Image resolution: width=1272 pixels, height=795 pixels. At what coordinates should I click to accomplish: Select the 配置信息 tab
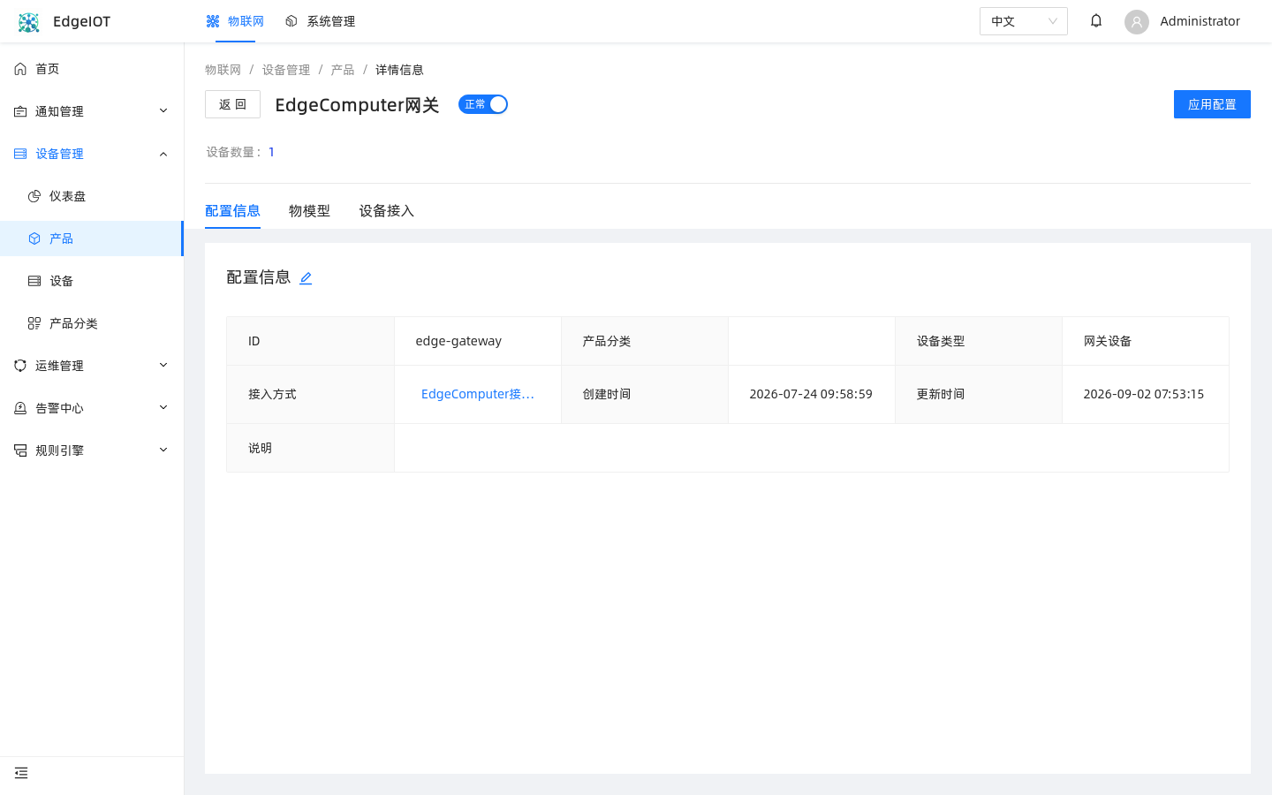click(x=232, y=211)
